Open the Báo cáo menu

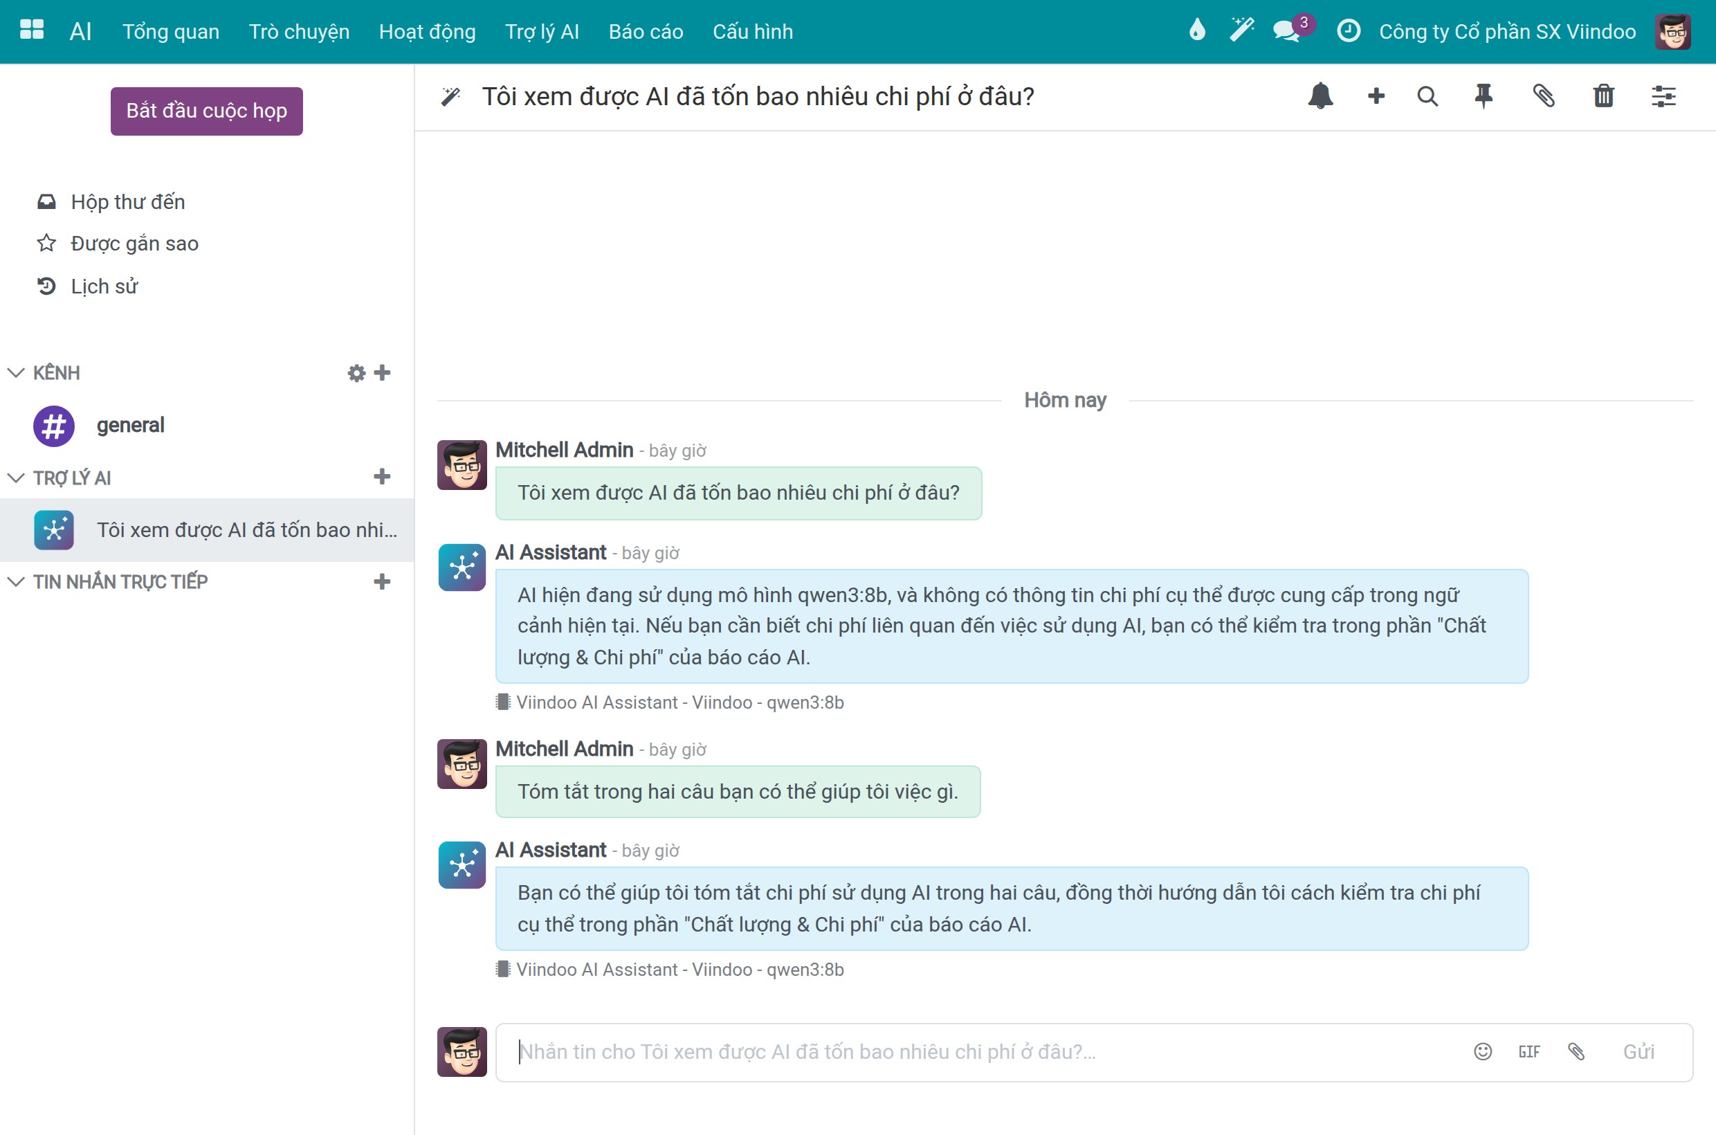646,32
